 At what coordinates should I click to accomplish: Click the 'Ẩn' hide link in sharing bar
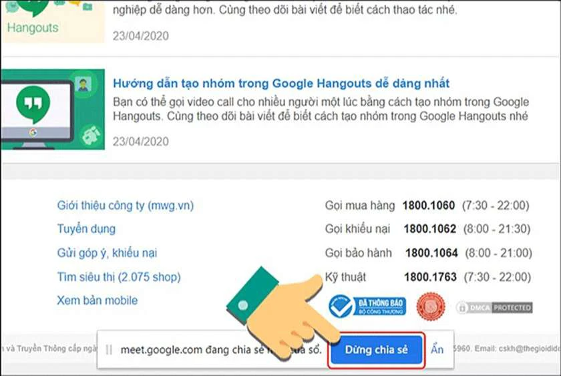[437, 349]
